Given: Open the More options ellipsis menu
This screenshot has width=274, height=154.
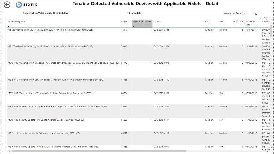Looking at the screenshot, I should [x=271, y=19].
